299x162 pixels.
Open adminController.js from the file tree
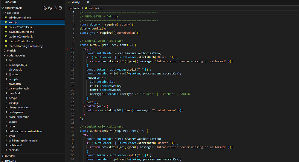point(20,18)
